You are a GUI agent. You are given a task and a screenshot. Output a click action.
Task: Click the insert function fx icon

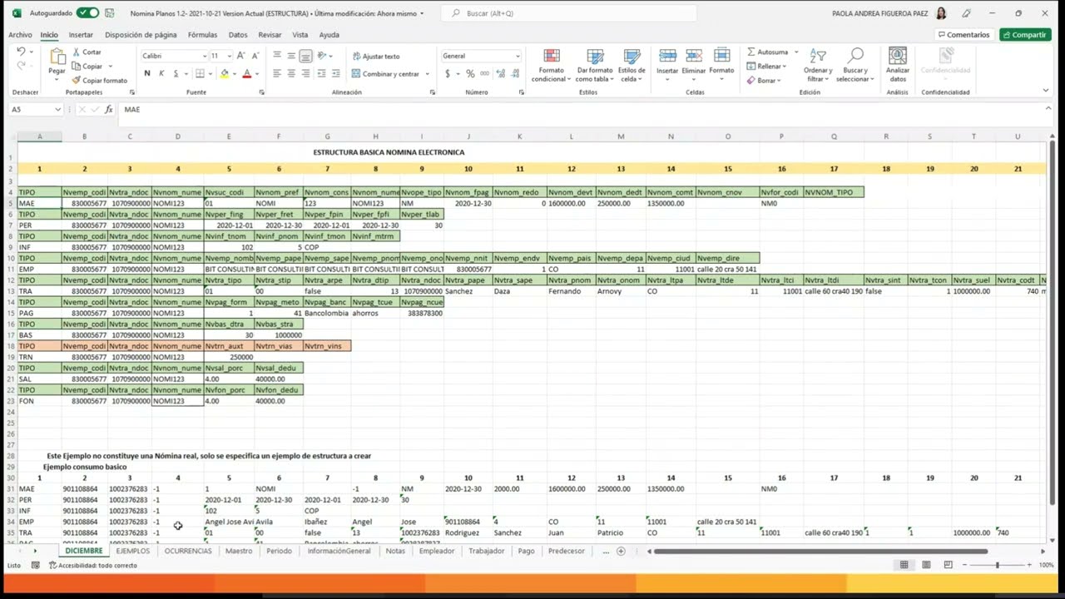[109, 109]
